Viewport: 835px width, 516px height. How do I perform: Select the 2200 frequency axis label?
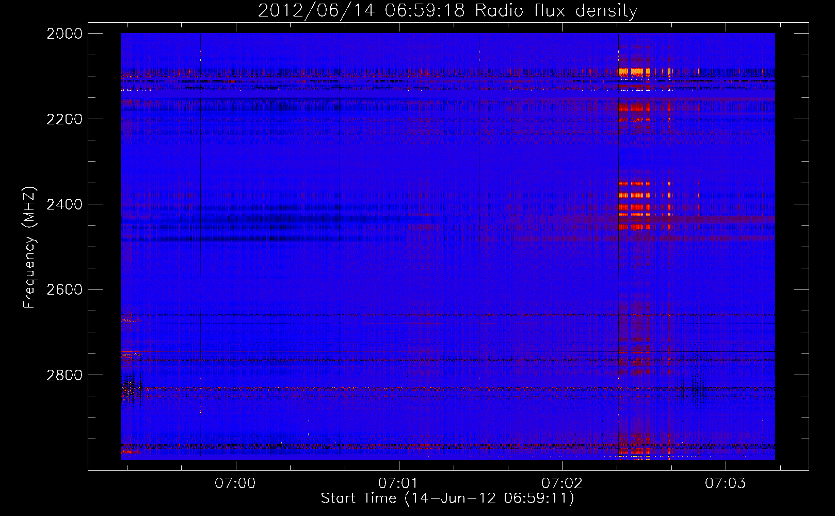point(65,119)
